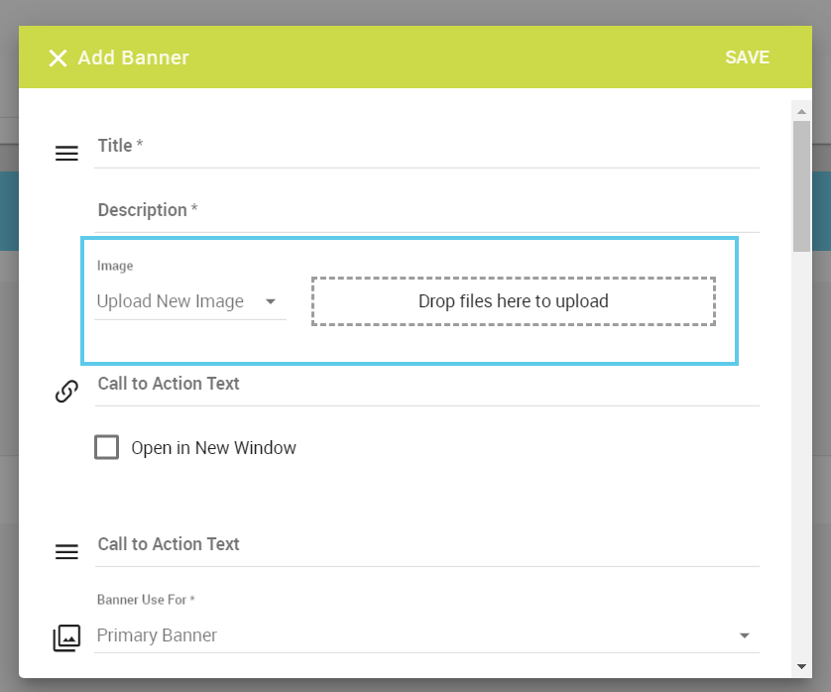Click the arrow at right of Primary Banner
This screenshot has width=831, height=692.
[744, 635]
